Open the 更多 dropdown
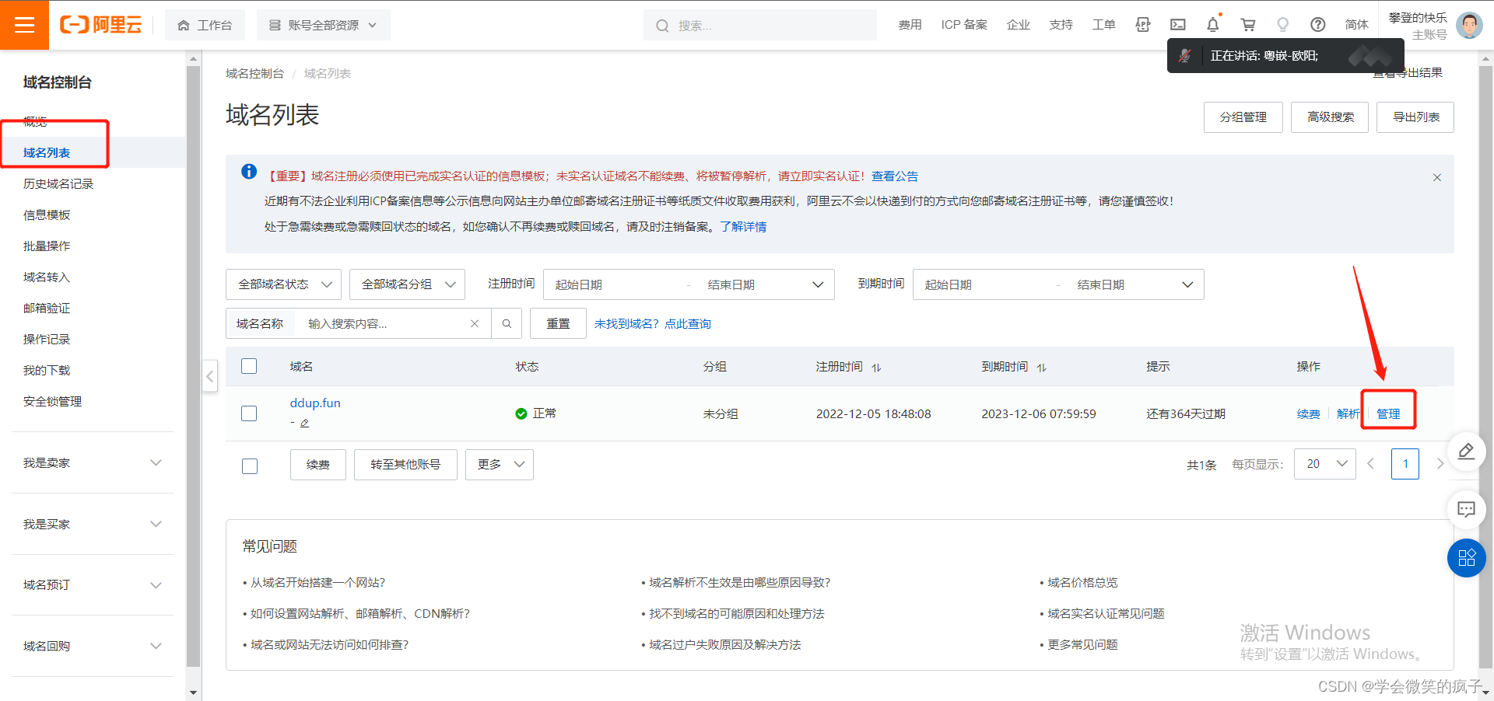Viewport: 1494px width, 701px height. click(500, 465)
